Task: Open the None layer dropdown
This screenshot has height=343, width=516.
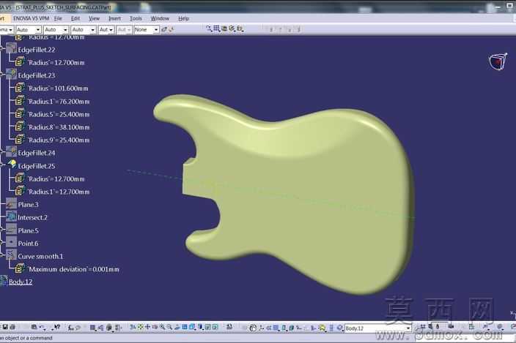Action: [147, 30]
